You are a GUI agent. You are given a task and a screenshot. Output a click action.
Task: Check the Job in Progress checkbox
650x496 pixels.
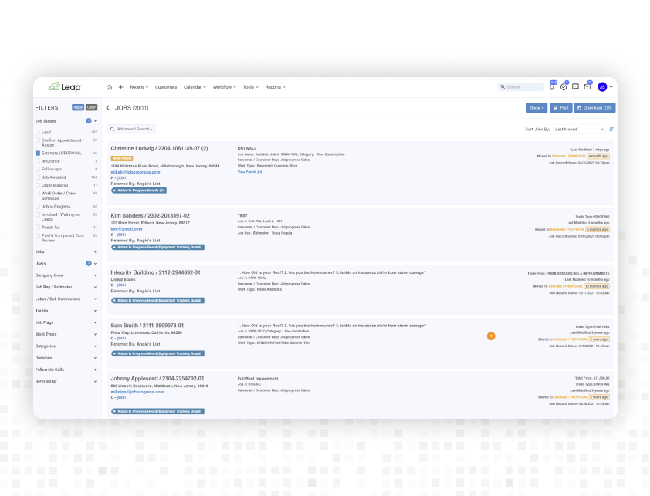click(x=38, y=207)
